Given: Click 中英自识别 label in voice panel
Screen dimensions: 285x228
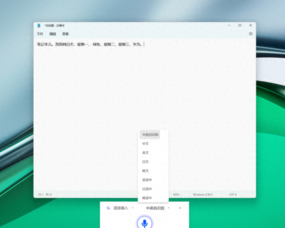Looking at the screenshot, I should point(155,208).
